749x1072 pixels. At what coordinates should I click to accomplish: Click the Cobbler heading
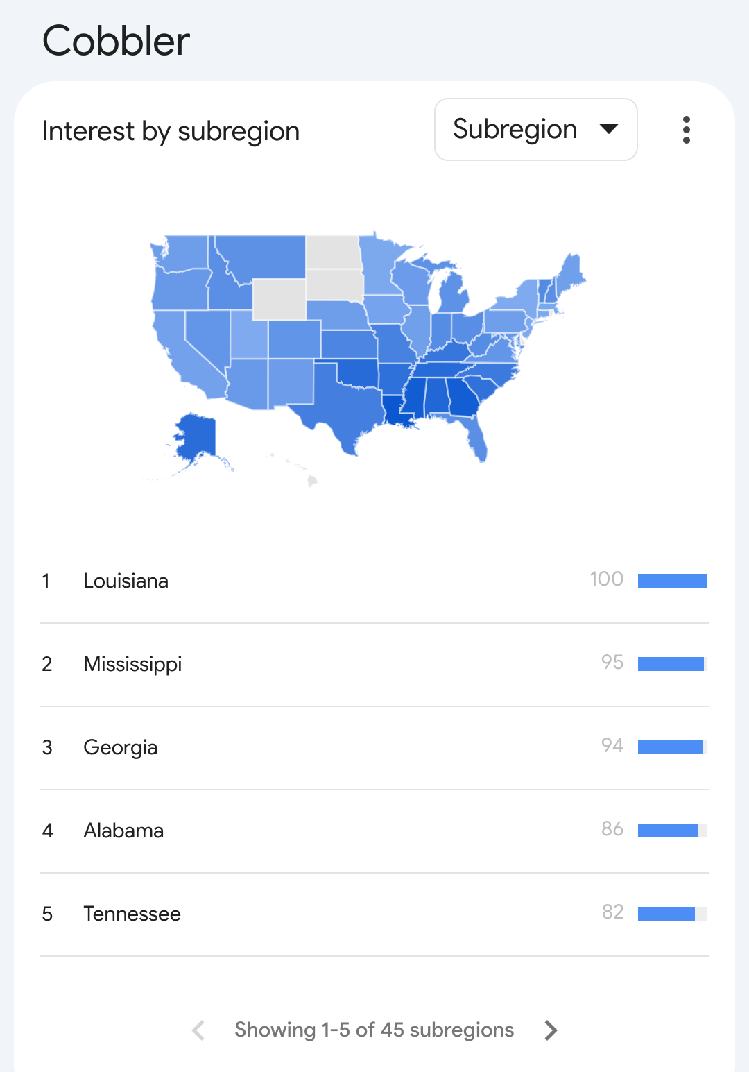click(116, 41)
